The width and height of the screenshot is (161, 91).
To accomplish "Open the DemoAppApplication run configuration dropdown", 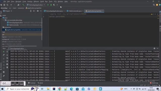I will pyautogui.click(x=36, y=5).
